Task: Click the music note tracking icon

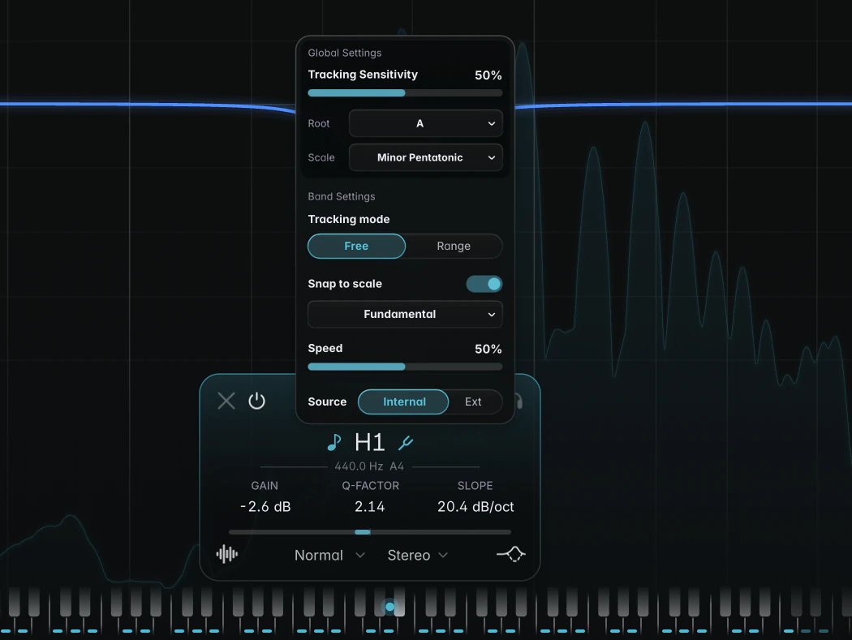Action: (334, 443)
